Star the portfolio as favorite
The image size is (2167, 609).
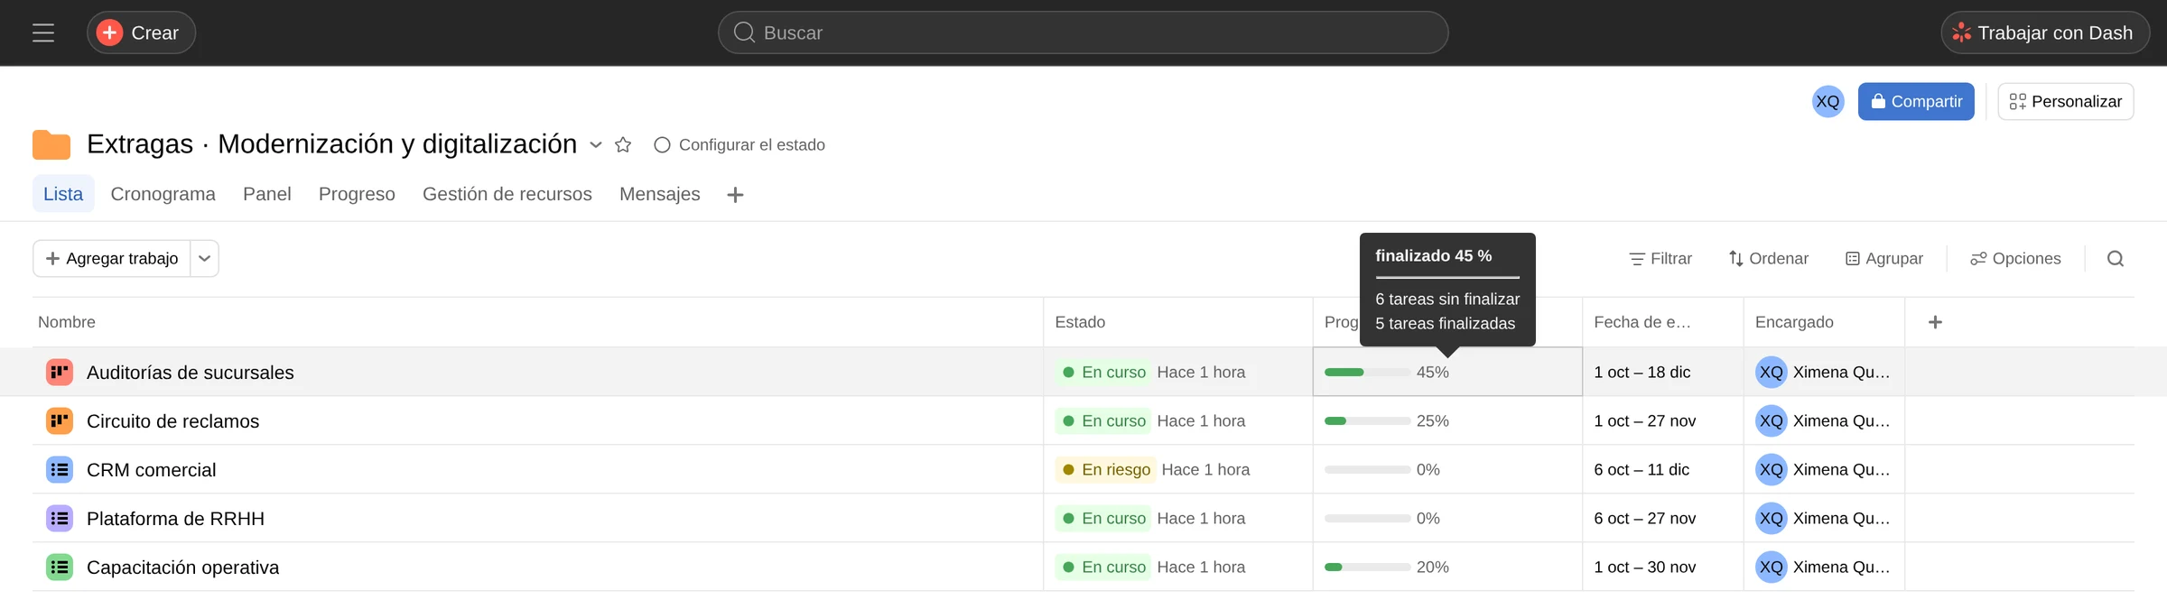click(623, 145)
